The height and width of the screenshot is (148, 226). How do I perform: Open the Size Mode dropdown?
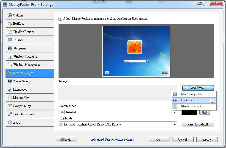[118, 124]
